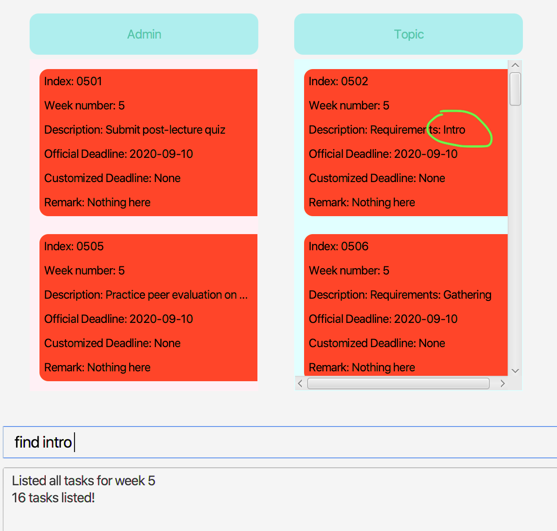The width and height of the screenshot is (557, 531).
Task: Click 'Week number: 5' in card 0502
Action: 349,105
